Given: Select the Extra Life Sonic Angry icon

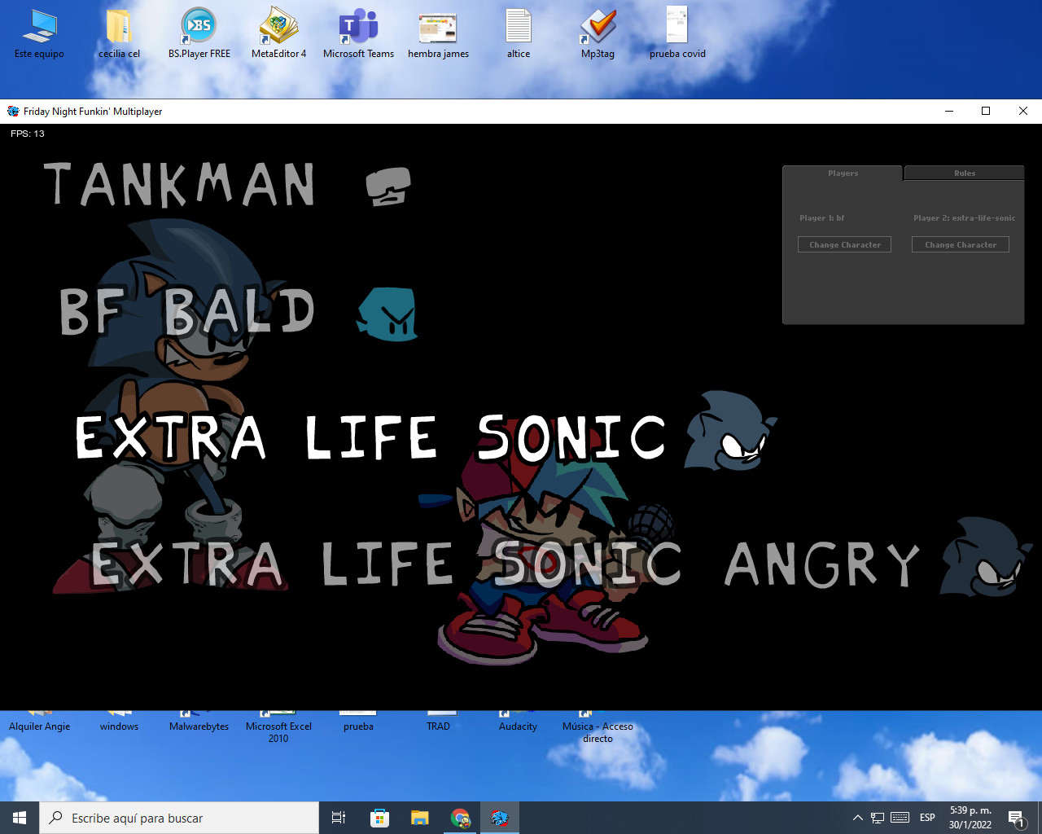Looking at the screenshot, I should click(x=987, y=560).
